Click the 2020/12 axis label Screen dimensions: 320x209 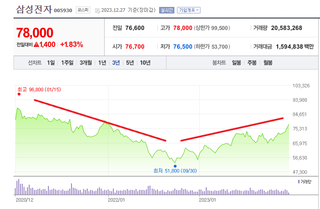24,200
